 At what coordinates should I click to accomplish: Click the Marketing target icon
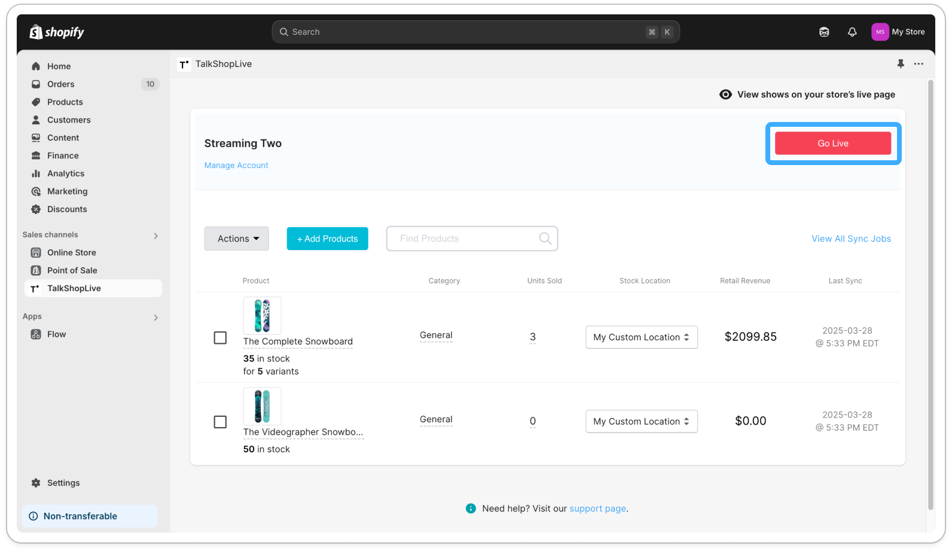point(36,192)
